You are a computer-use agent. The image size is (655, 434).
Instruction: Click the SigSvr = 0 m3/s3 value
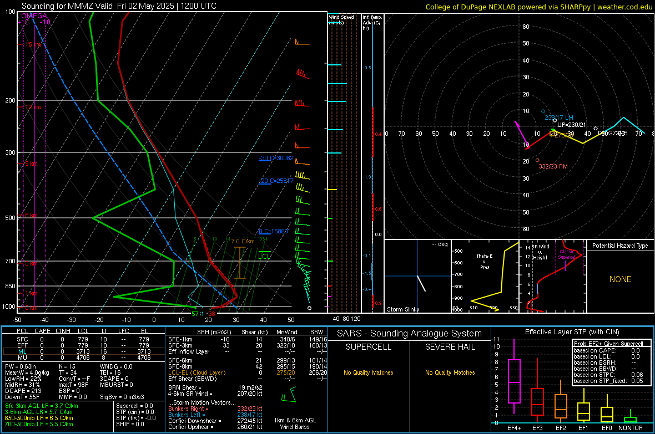pos(122,397)
